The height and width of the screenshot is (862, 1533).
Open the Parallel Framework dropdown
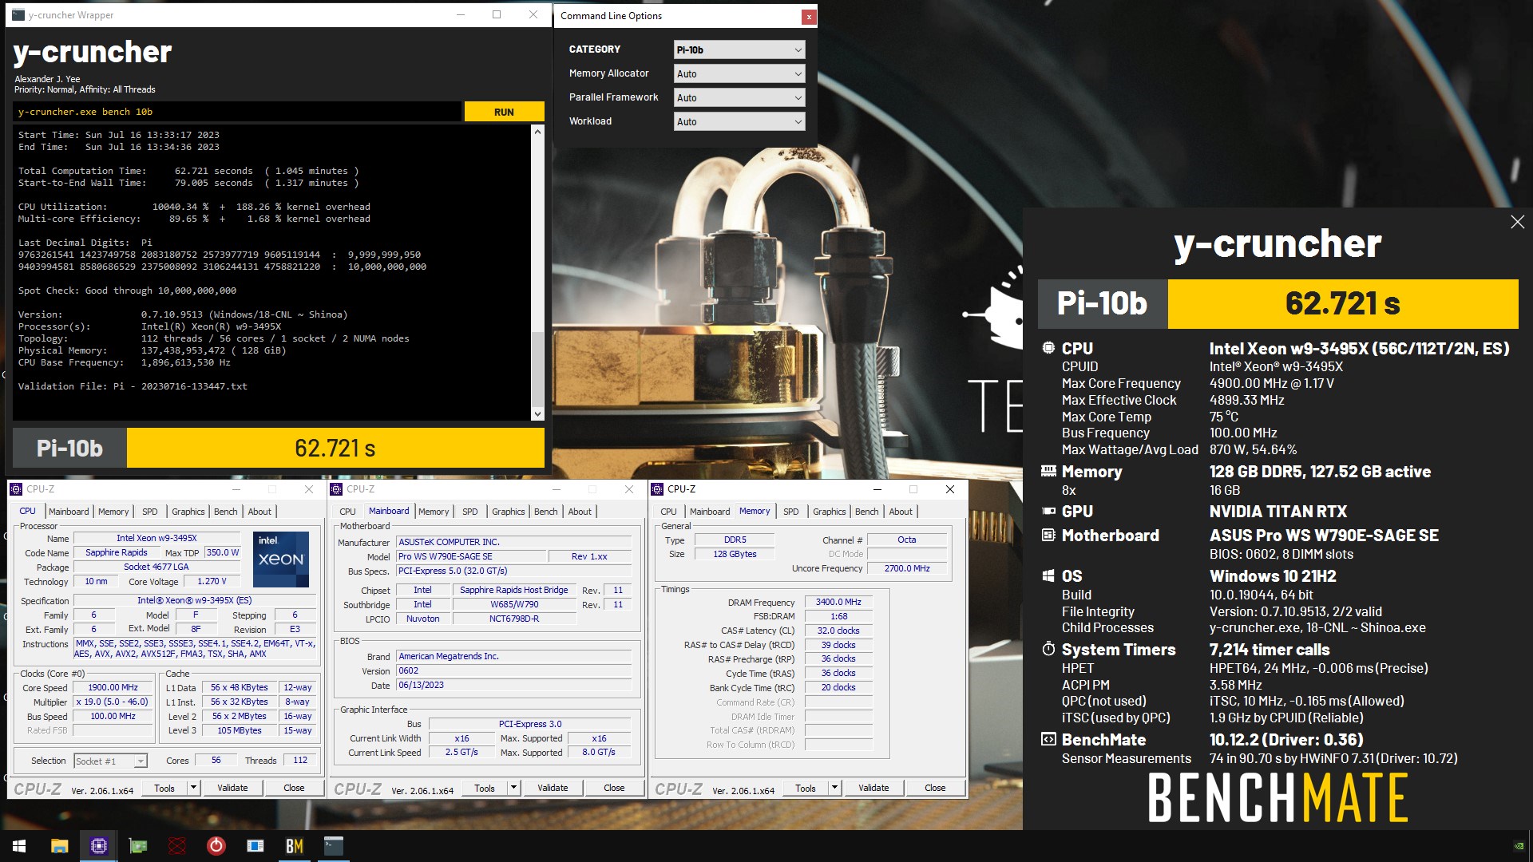click(739, 97)
